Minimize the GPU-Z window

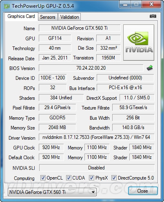click(125, 4)
